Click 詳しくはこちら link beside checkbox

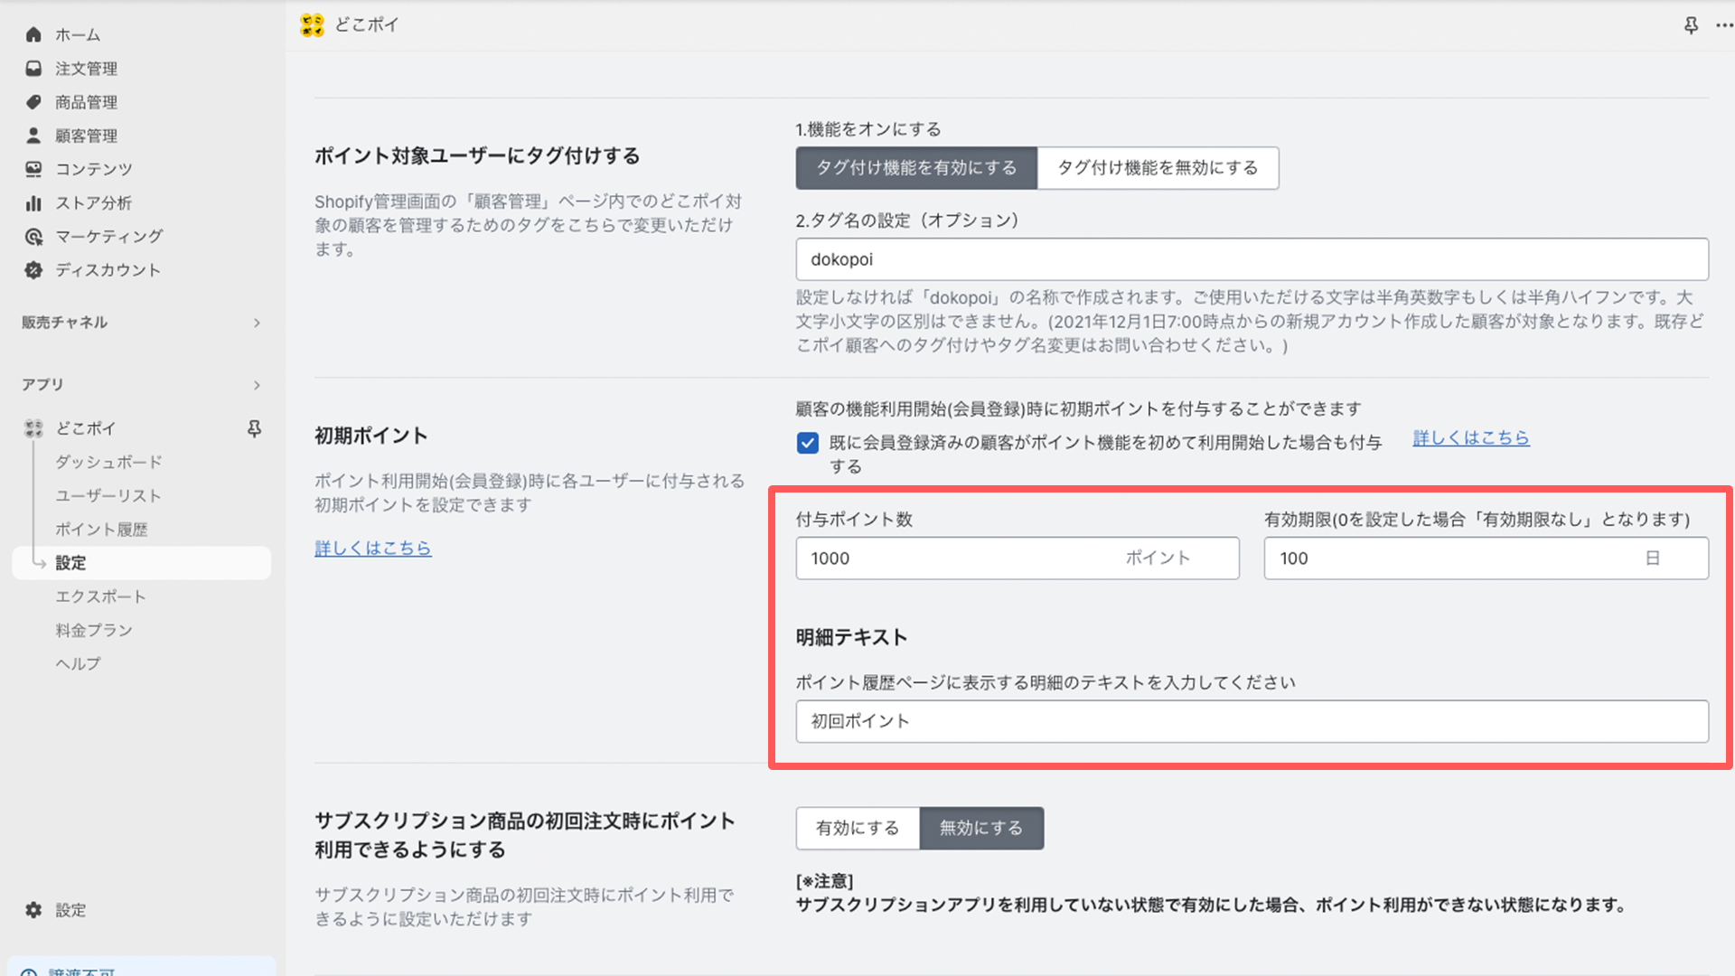[1471, 437]
